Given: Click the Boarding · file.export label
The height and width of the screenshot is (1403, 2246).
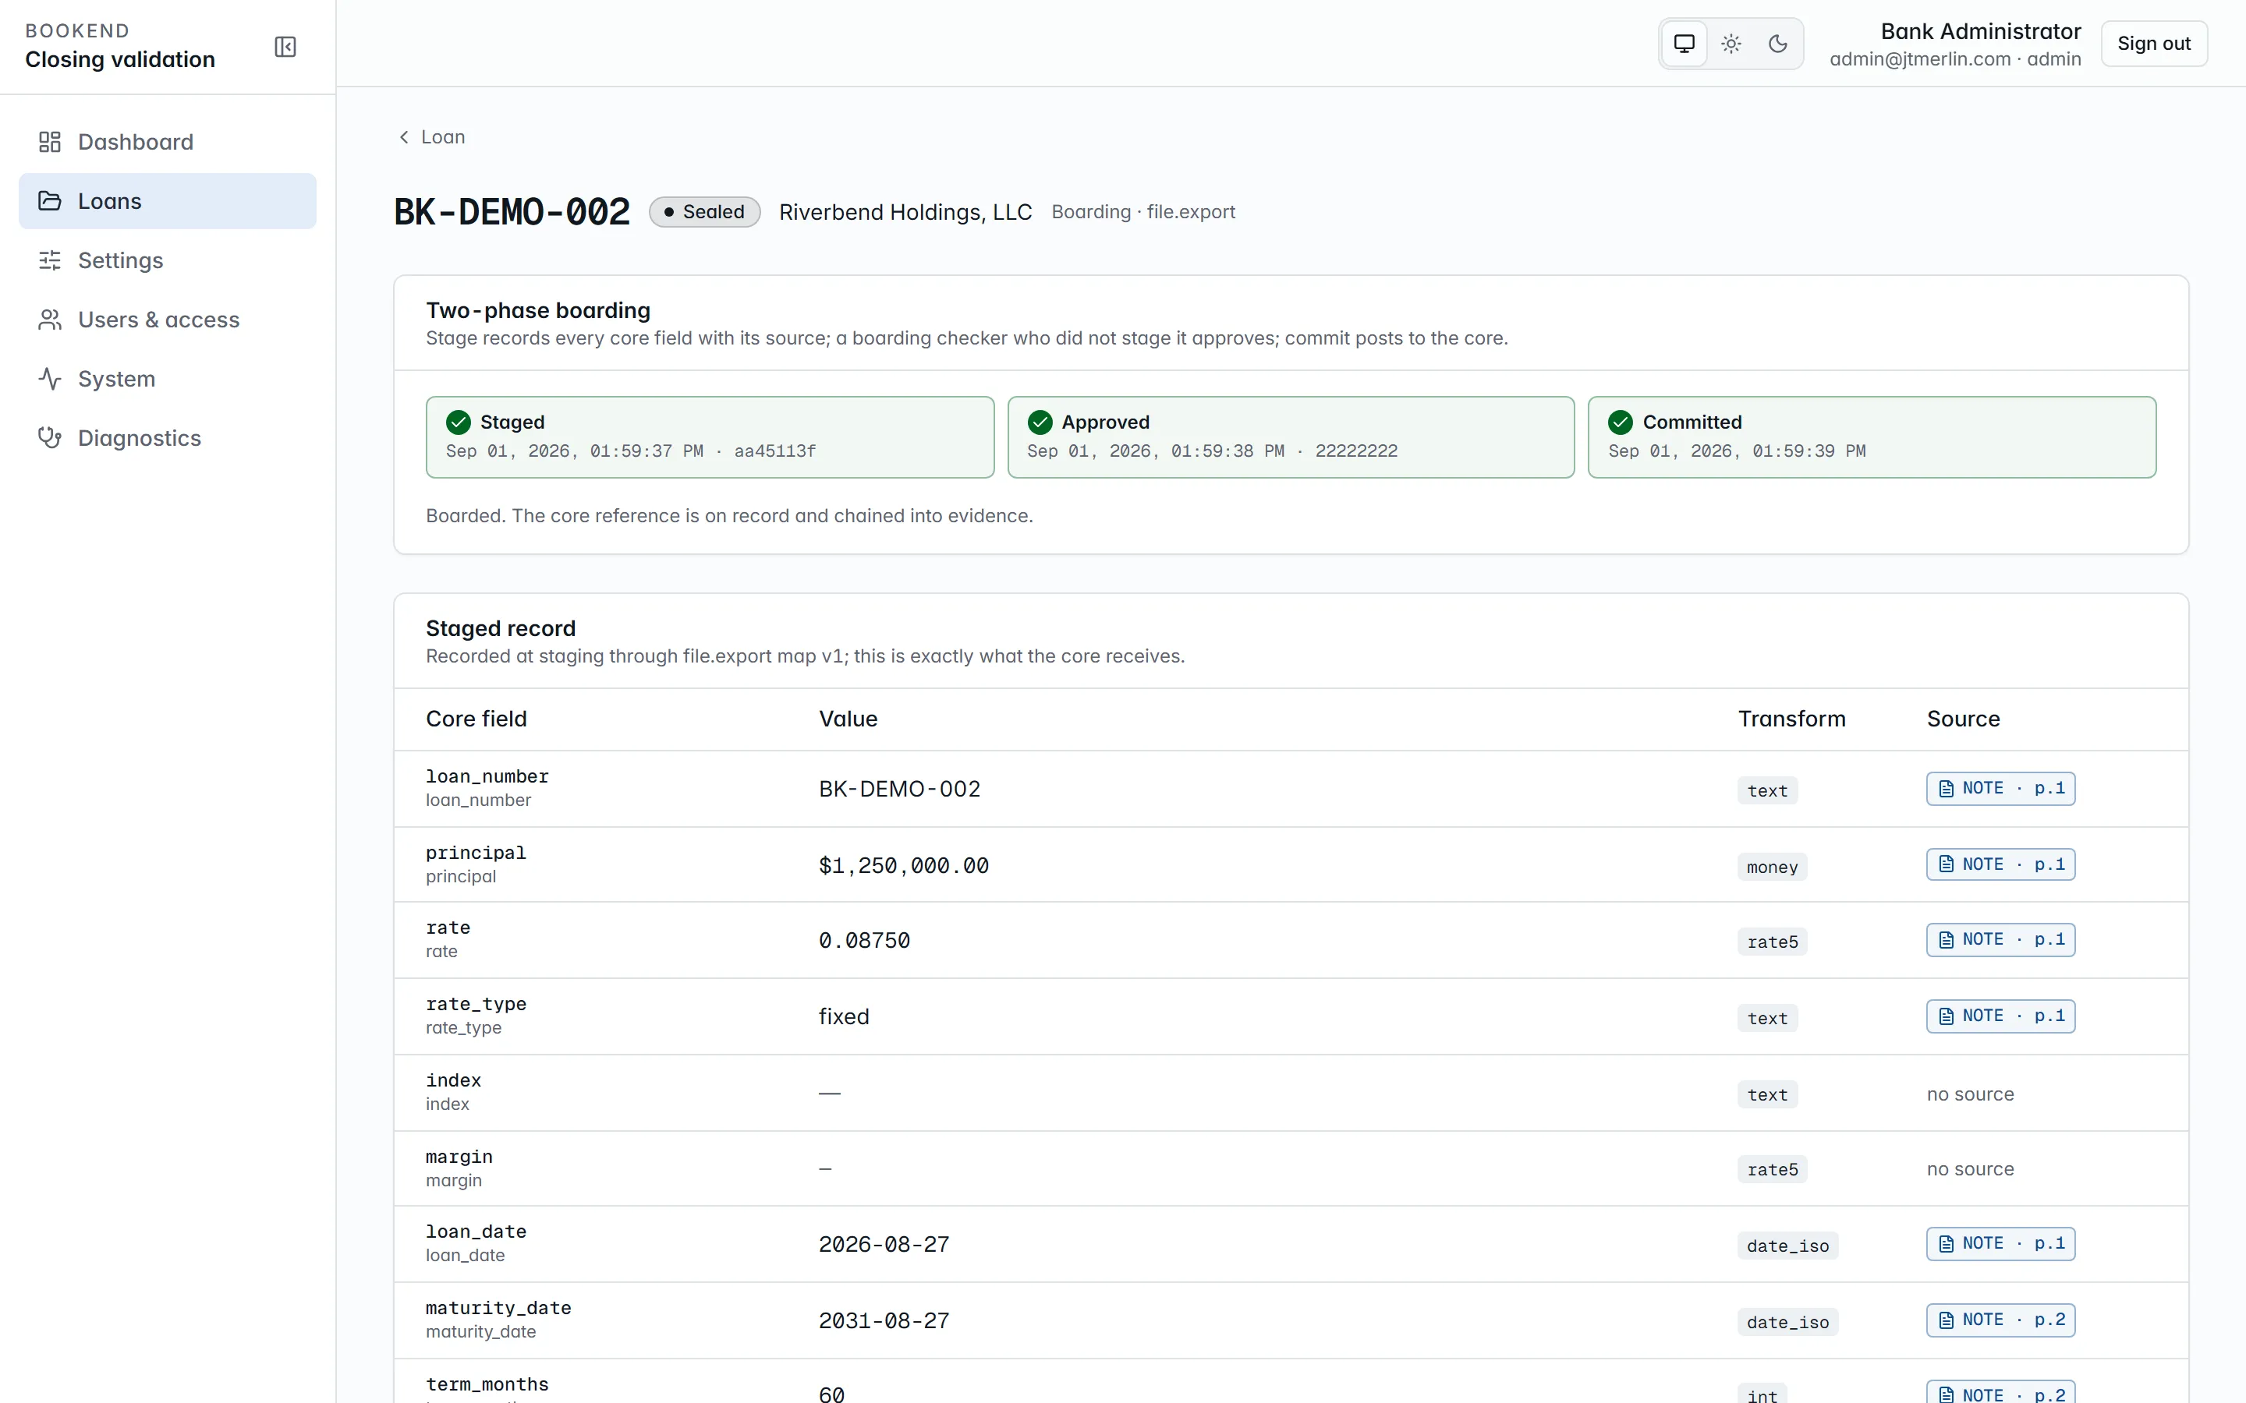Looking at the screenshot, I should [x=1142, y=213].
